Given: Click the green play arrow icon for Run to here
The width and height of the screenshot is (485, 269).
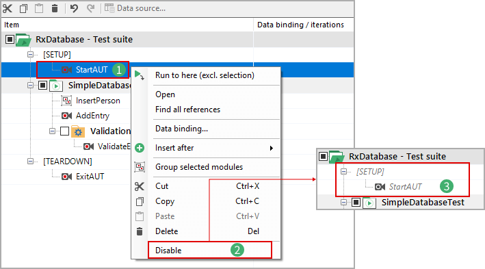Looking at the screenshot, I should click(x=139, y=75).
